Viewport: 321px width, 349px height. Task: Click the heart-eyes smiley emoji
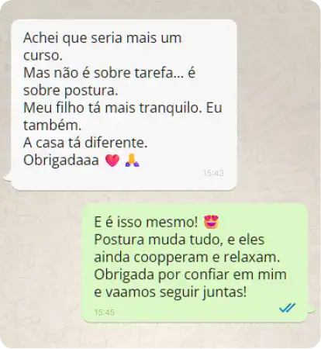click(x=211, y=222)
